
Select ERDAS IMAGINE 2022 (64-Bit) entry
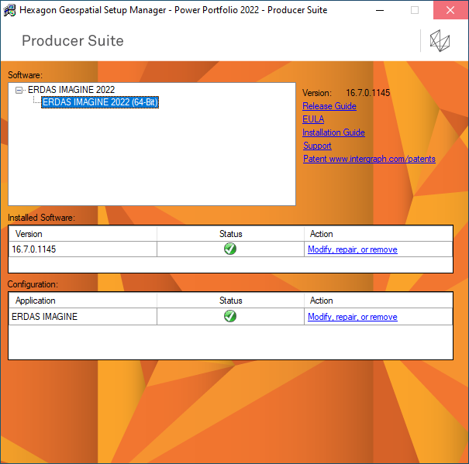coord(100,102)
